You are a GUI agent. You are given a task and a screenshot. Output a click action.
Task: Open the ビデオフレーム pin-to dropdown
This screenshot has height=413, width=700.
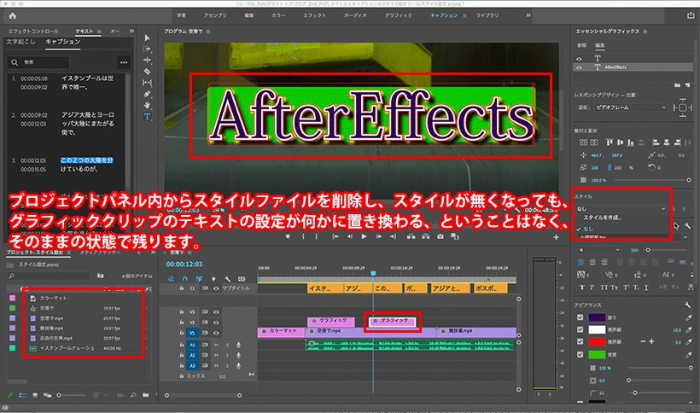pyautogui.click(x=629, y=108)
